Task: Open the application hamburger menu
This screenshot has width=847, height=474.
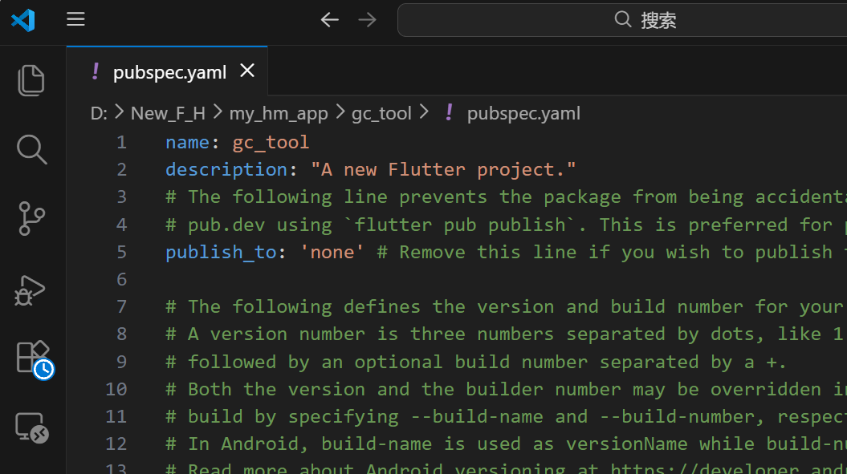Action: [75, 18]
